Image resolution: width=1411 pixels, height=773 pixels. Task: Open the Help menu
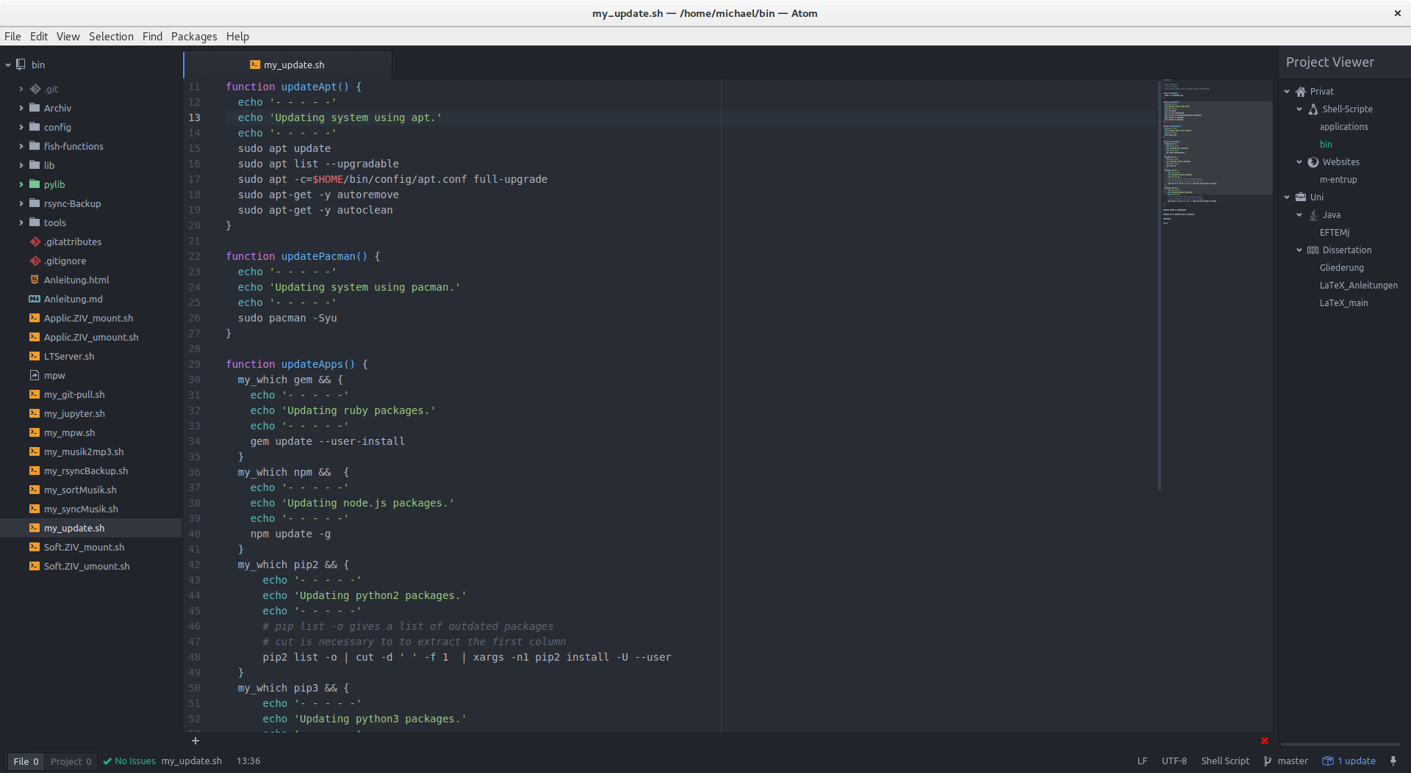click(x=237, y=37)
